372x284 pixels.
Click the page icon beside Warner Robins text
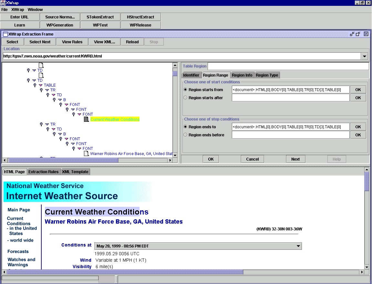point(86,154)
